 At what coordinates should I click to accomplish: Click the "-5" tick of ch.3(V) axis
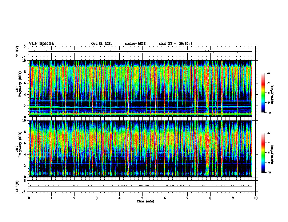tap(24, 192)
